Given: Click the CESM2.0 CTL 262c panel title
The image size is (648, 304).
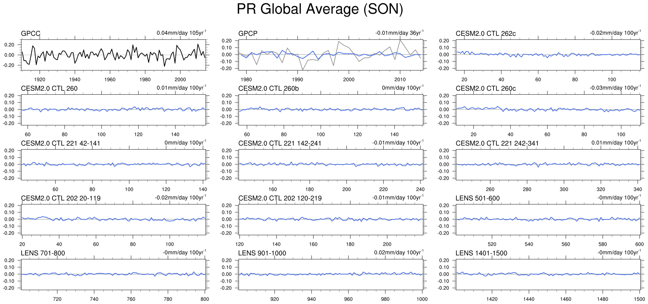Looking at the screenshot, I should tap(486, 33).
